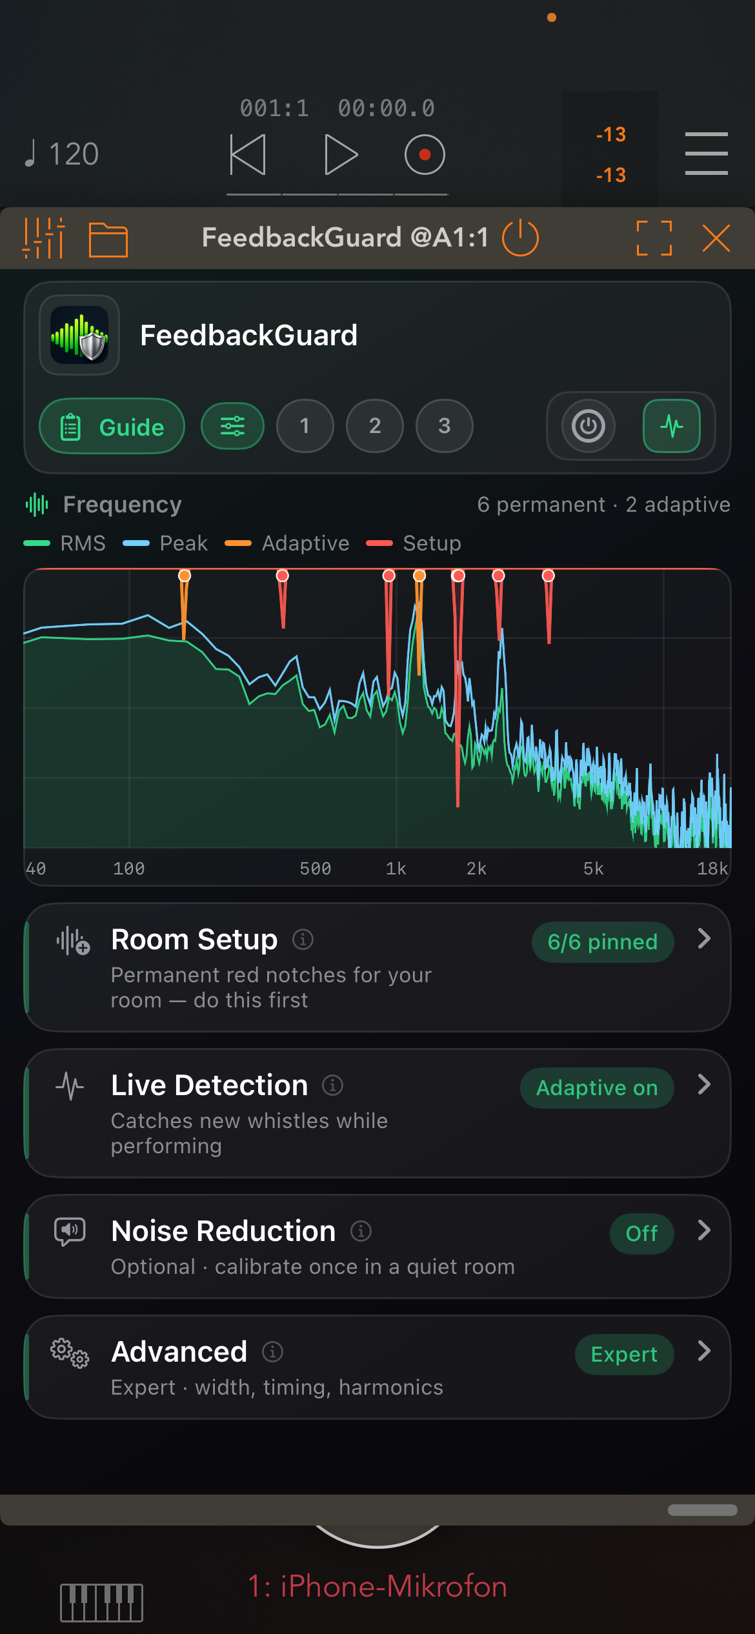755x1634 pixels.
Task: Select the orange adaptive notch marker near 150 Hz
Action: (185, 575)
